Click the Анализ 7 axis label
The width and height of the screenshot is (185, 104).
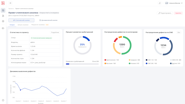[x=64, y=101]
